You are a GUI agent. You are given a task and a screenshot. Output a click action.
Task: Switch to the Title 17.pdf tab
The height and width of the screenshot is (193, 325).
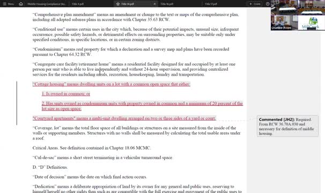click(x=211, y=4)
